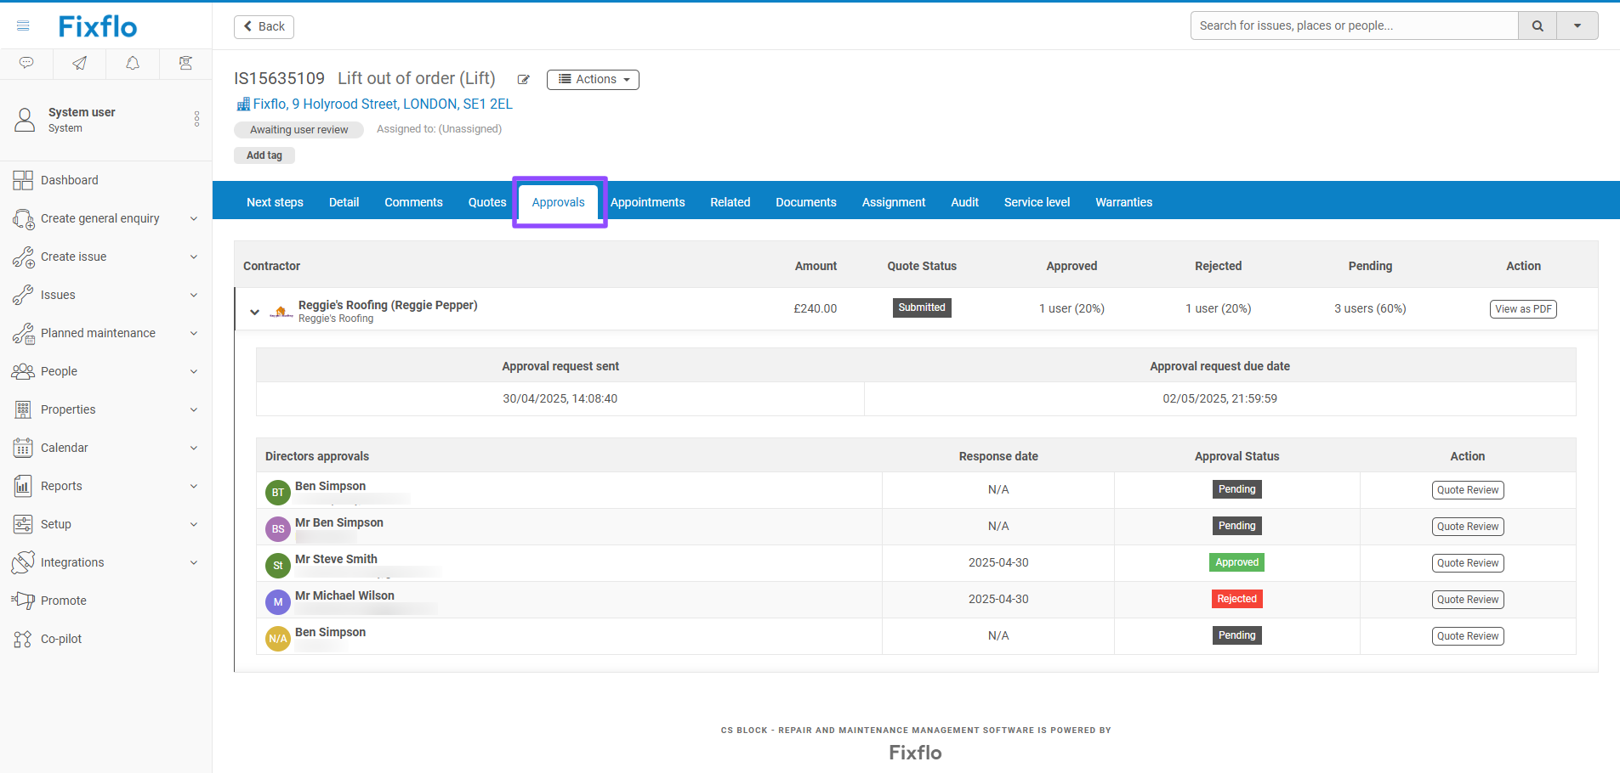Click the Reggie's Roofing contractor logo
This screenshot has width=1620, height=773.
pos(281,312)
